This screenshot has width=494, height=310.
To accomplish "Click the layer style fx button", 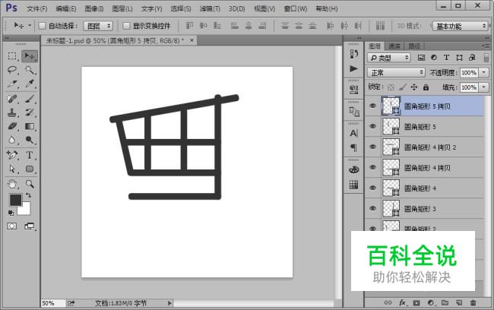I will (x=403, y=302).
